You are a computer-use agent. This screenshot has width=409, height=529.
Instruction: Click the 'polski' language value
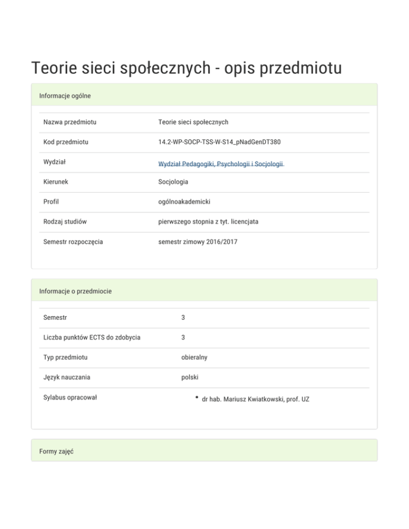190,377
